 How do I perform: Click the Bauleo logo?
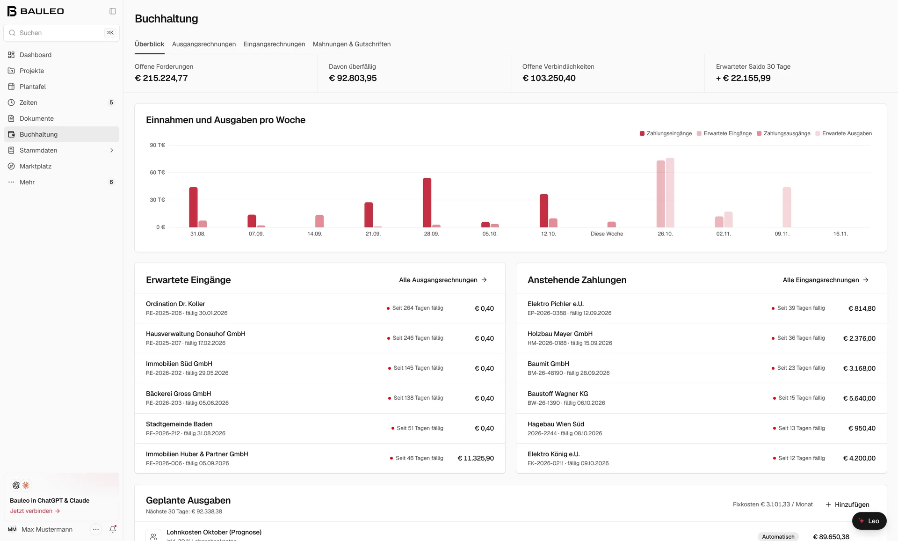coord(36,11)
